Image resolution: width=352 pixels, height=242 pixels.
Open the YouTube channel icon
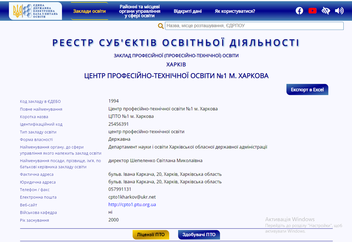click(312, 11)
